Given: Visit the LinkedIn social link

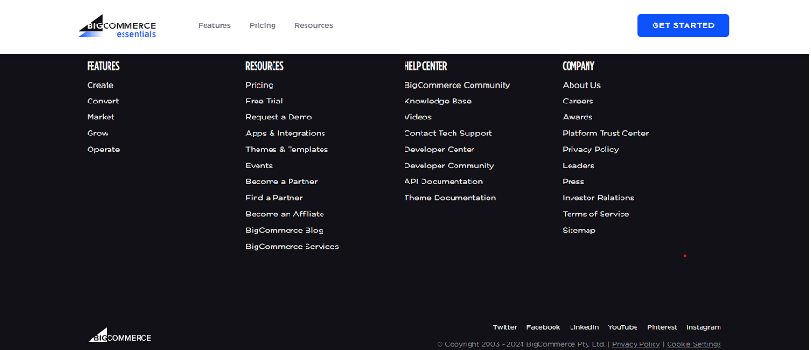Looking at the screenshot, I should pyautogui.click(x=585, y=327).
